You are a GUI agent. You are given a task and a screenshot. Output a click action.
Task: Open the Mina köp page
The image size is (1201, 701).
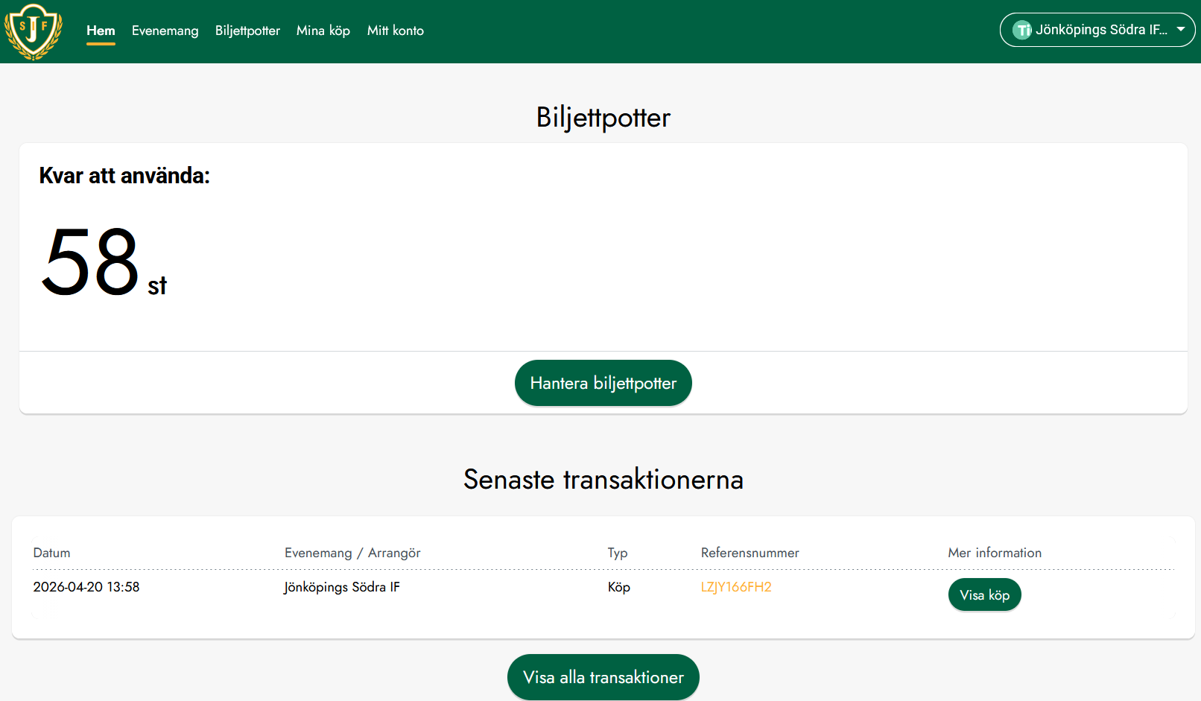[x=323, y=31]
